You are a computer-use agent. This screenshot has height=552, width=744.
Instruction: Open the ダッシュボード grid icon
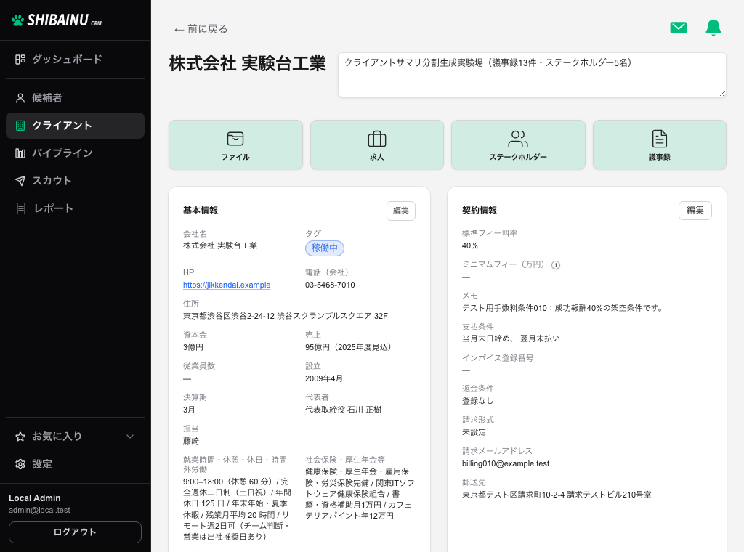coord(20,60)
